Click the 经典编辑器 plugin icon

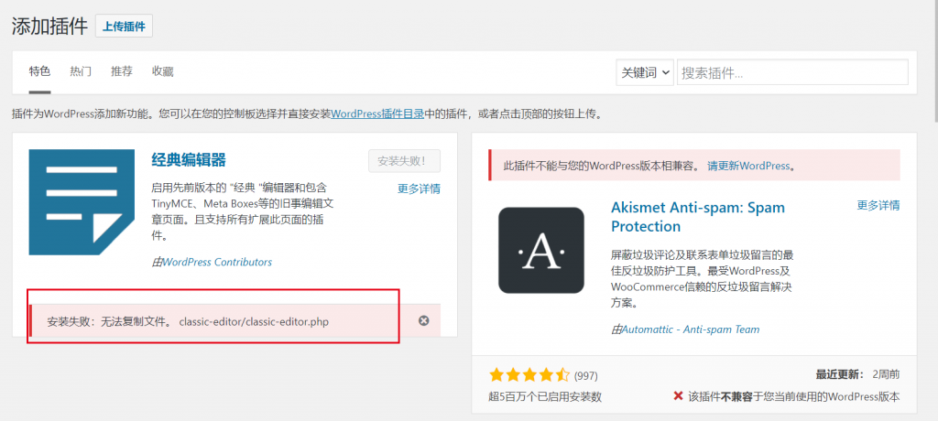(82, 202)
